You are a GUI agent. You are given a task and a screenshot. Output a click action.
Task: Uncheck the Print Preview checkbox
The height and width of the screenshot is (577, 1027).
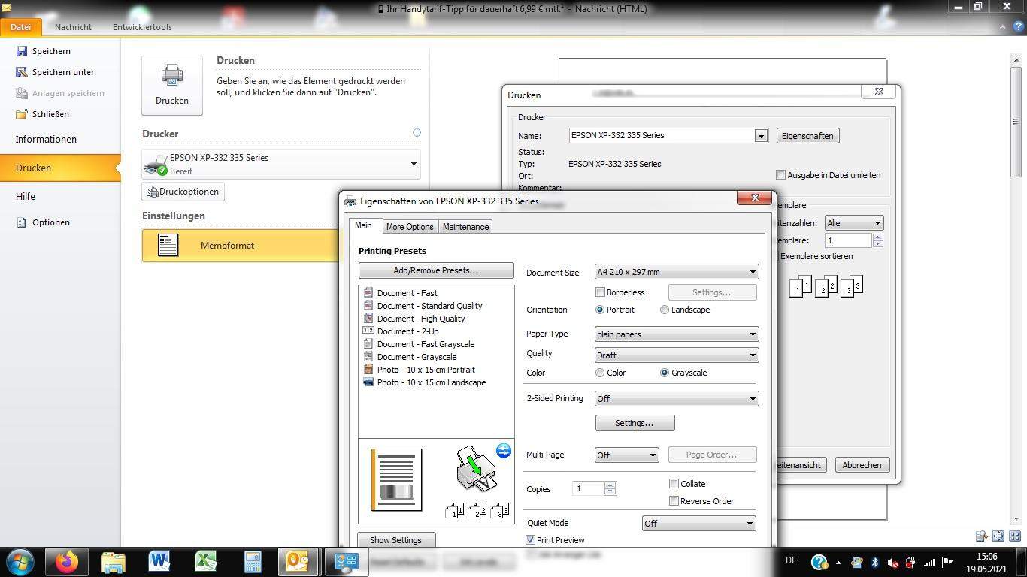[x=530, y=540]
